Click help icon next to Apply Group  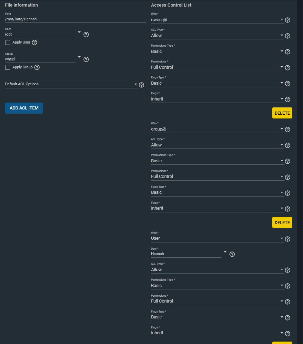pyautogui.click(x=37, y=67)
